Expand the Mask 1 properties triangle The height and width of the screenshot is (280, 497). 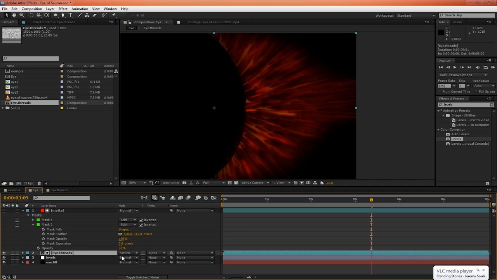point(33,220)
